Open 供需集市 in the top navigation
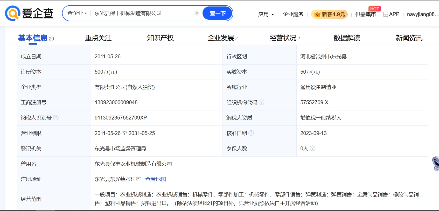This screenshot has height=211, width=439. click(x=365, y=14)
